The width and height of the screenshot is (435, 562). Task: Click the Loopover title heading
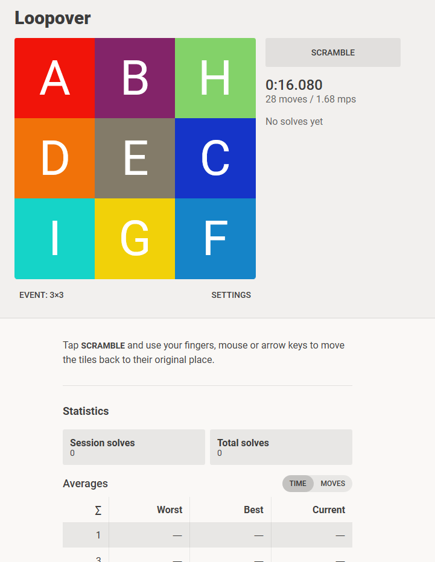[52, 18]
